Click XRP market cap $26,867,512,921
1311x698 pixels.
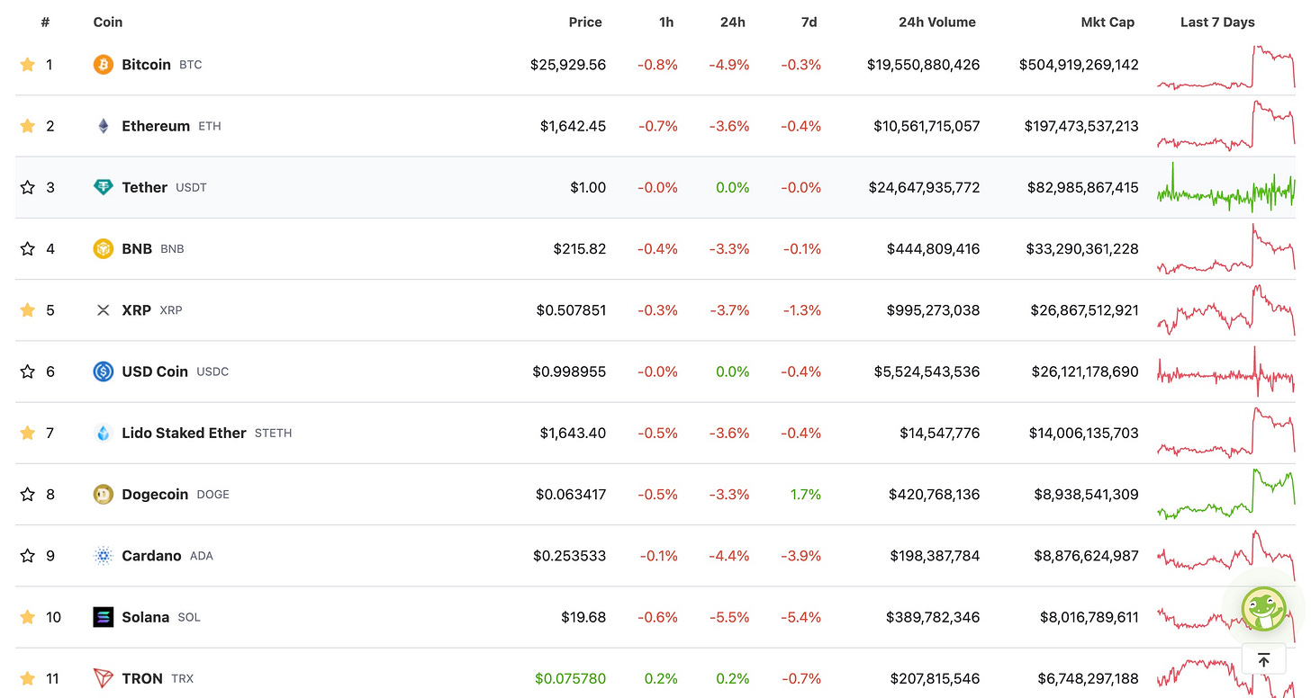tap(1084, 310)
